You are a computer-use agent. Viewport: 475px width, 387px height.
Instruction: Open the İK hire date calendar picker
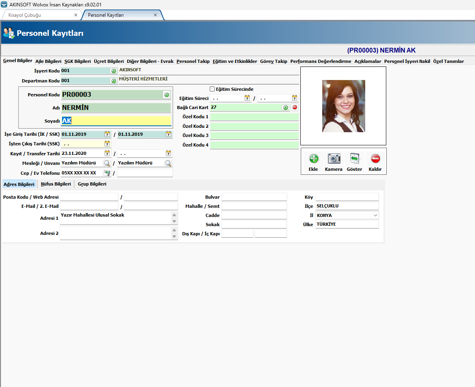click(107, 134)
